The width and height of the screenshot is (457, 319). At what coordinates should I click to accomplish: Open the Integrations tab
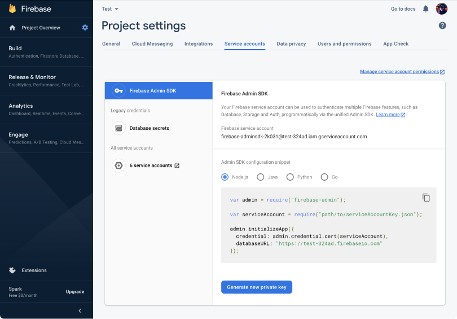199,43
